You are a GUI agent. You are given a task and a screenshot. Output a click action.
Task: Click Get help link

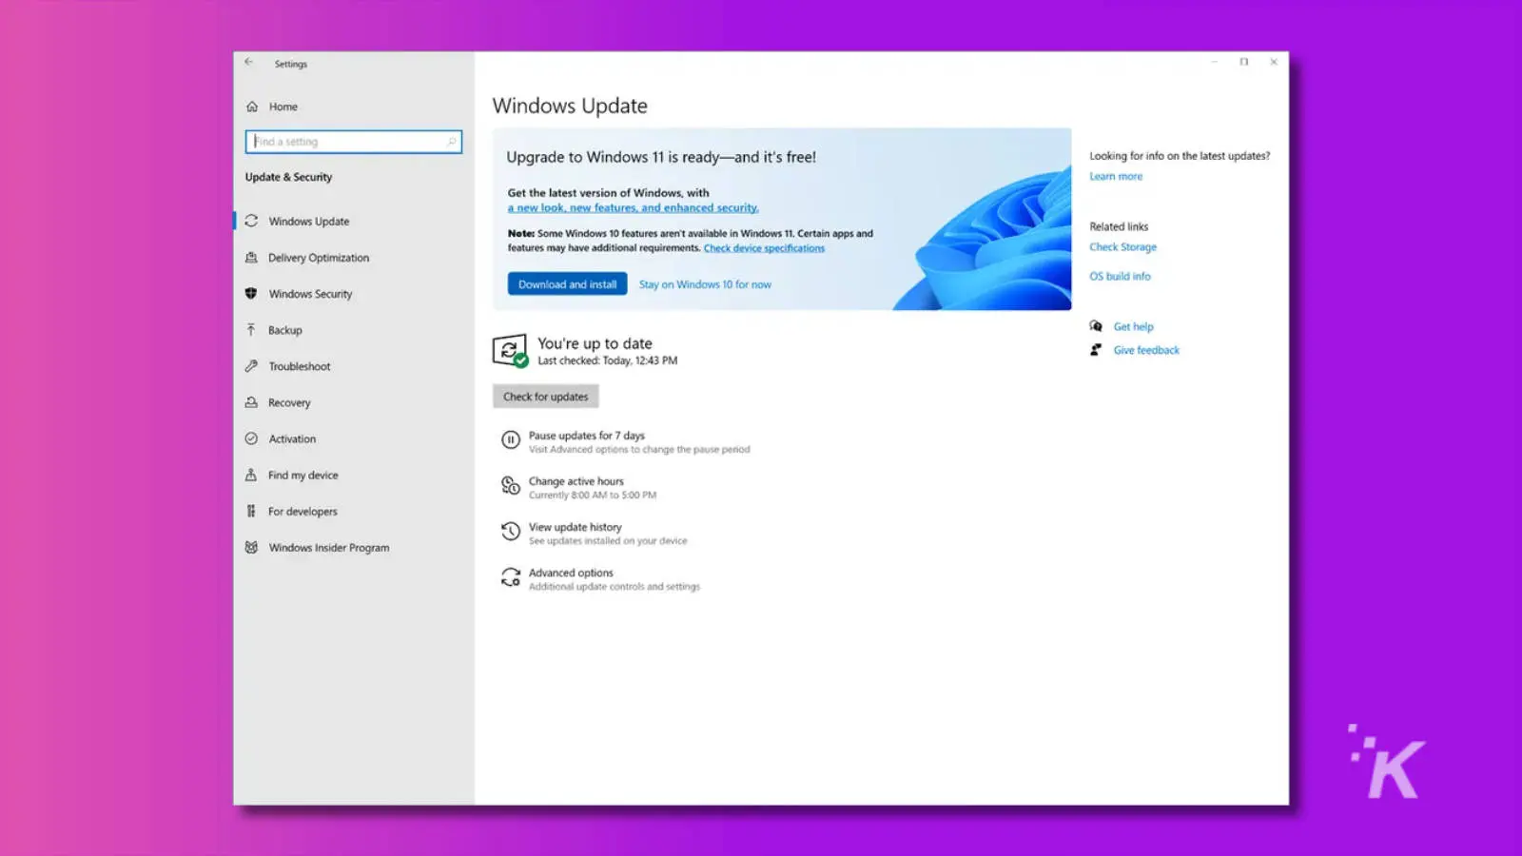point(1133,326)
